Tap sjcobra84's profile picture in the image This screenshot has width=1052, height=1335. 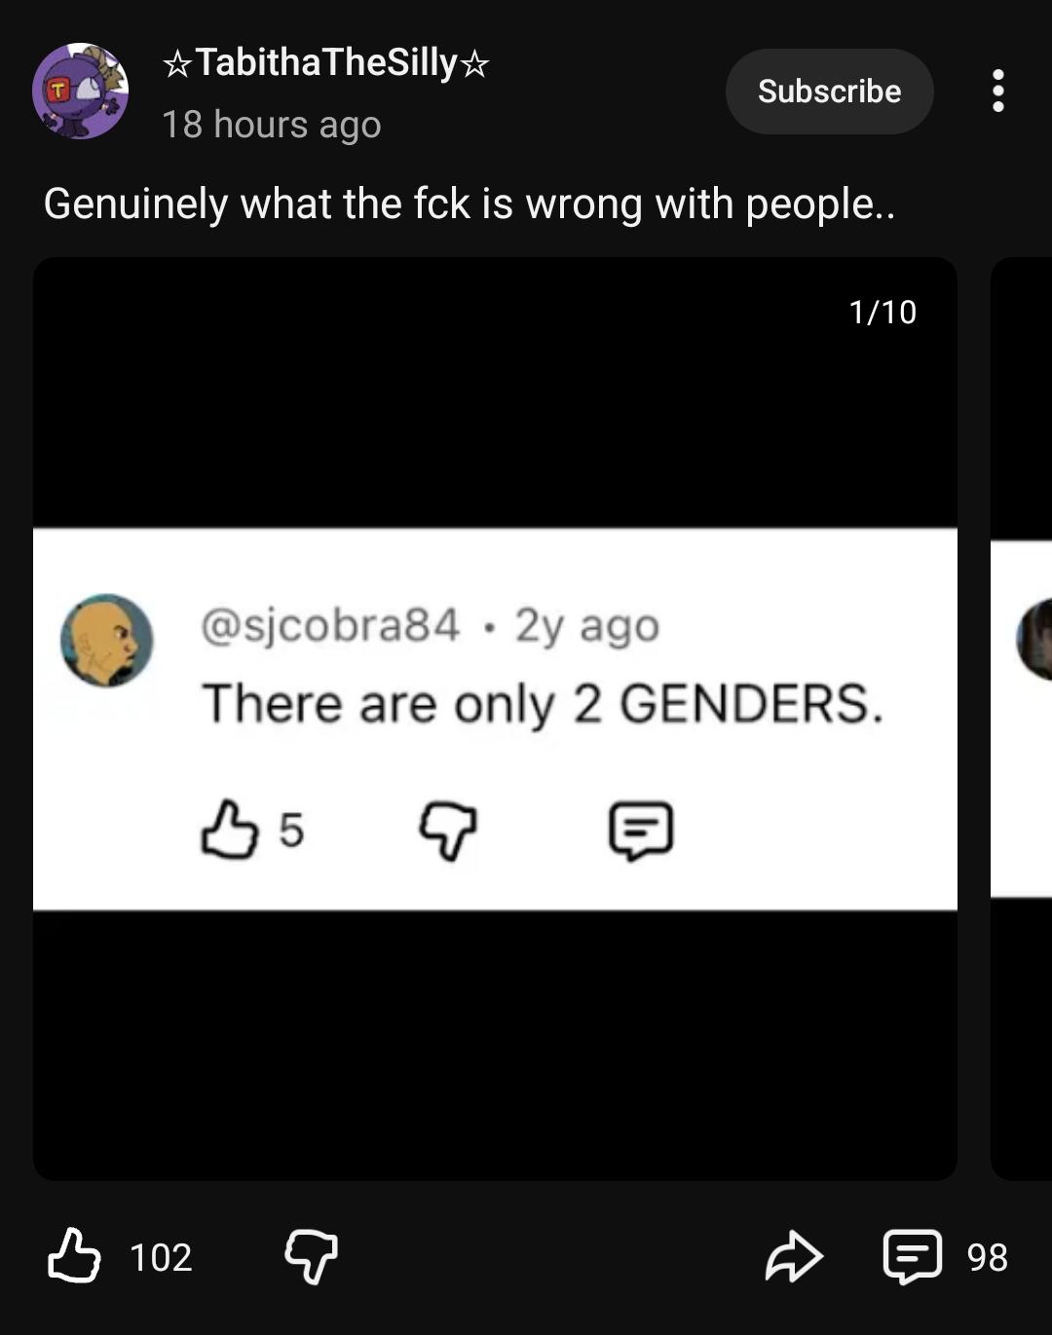pos(106,641)
